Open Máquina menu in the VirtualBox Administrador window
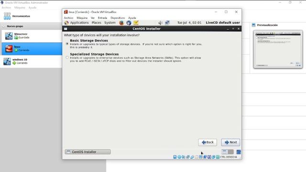306x172 pixels. pyautogui.click(x=20, y=8)
